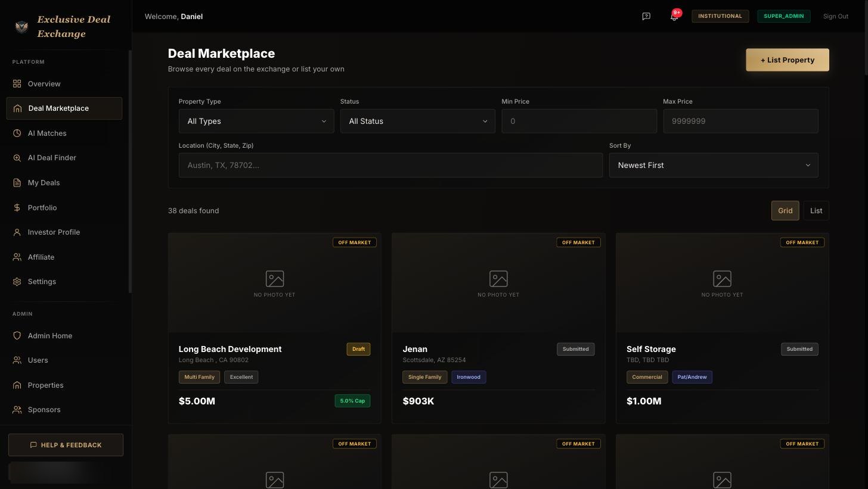Click the Settings gear icon in sidebar
Screen dimensions: 868x489
tap(17, 282)
